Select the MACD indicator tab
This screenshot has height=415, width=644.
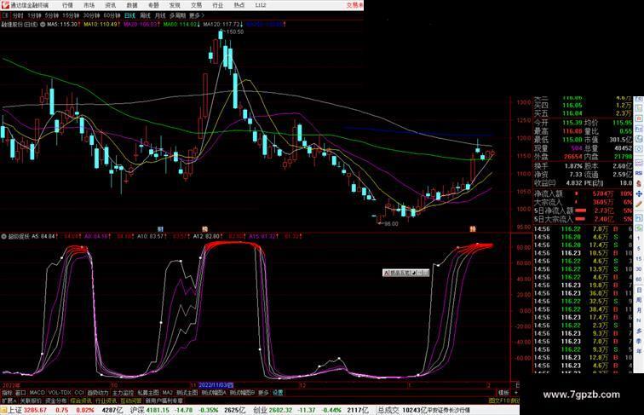pyautogui.click(x=37, y=393)
